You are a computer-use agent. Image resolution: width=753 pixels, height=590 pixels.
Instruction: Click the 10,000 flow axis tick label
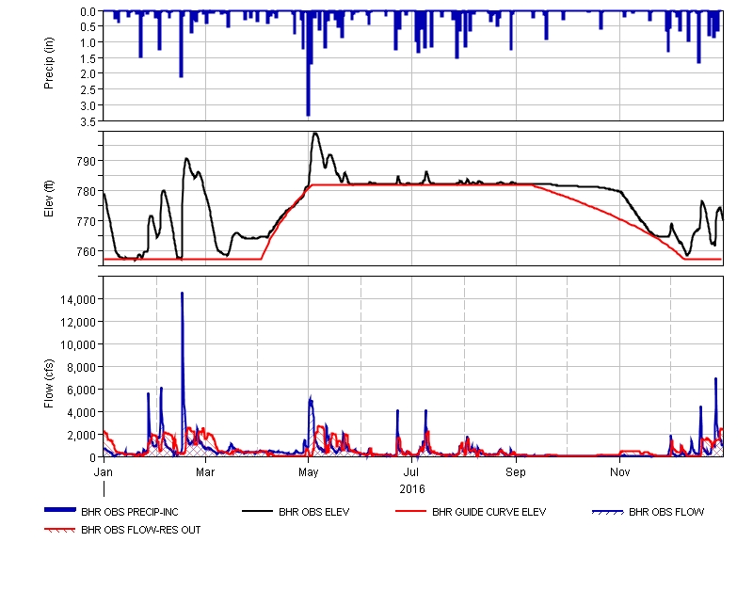pos(78,345)
